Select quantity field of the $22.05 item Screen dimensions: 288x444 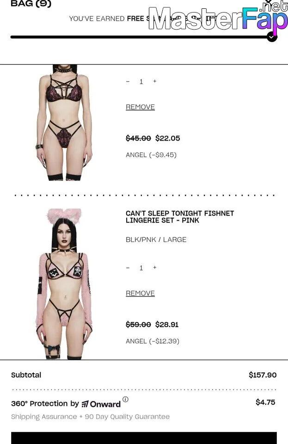pos(141,81)
